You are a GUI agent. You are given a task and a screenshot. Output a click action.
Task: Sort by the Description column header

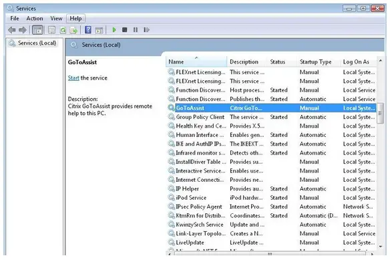(x=247, y=61)
